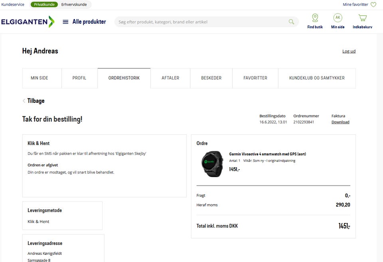Click the Ordren er afgivet status text

coord(43,165)
